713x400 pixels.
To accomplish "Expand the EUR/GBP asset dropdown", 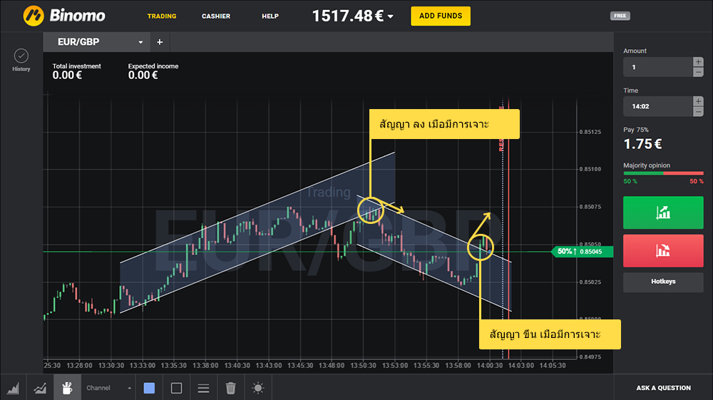I will click(141, 42).
